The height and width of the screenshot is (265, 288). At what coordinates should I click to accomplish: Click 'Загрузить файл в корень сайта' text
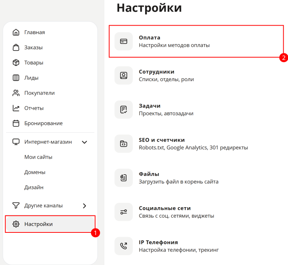tap(179, 182)
